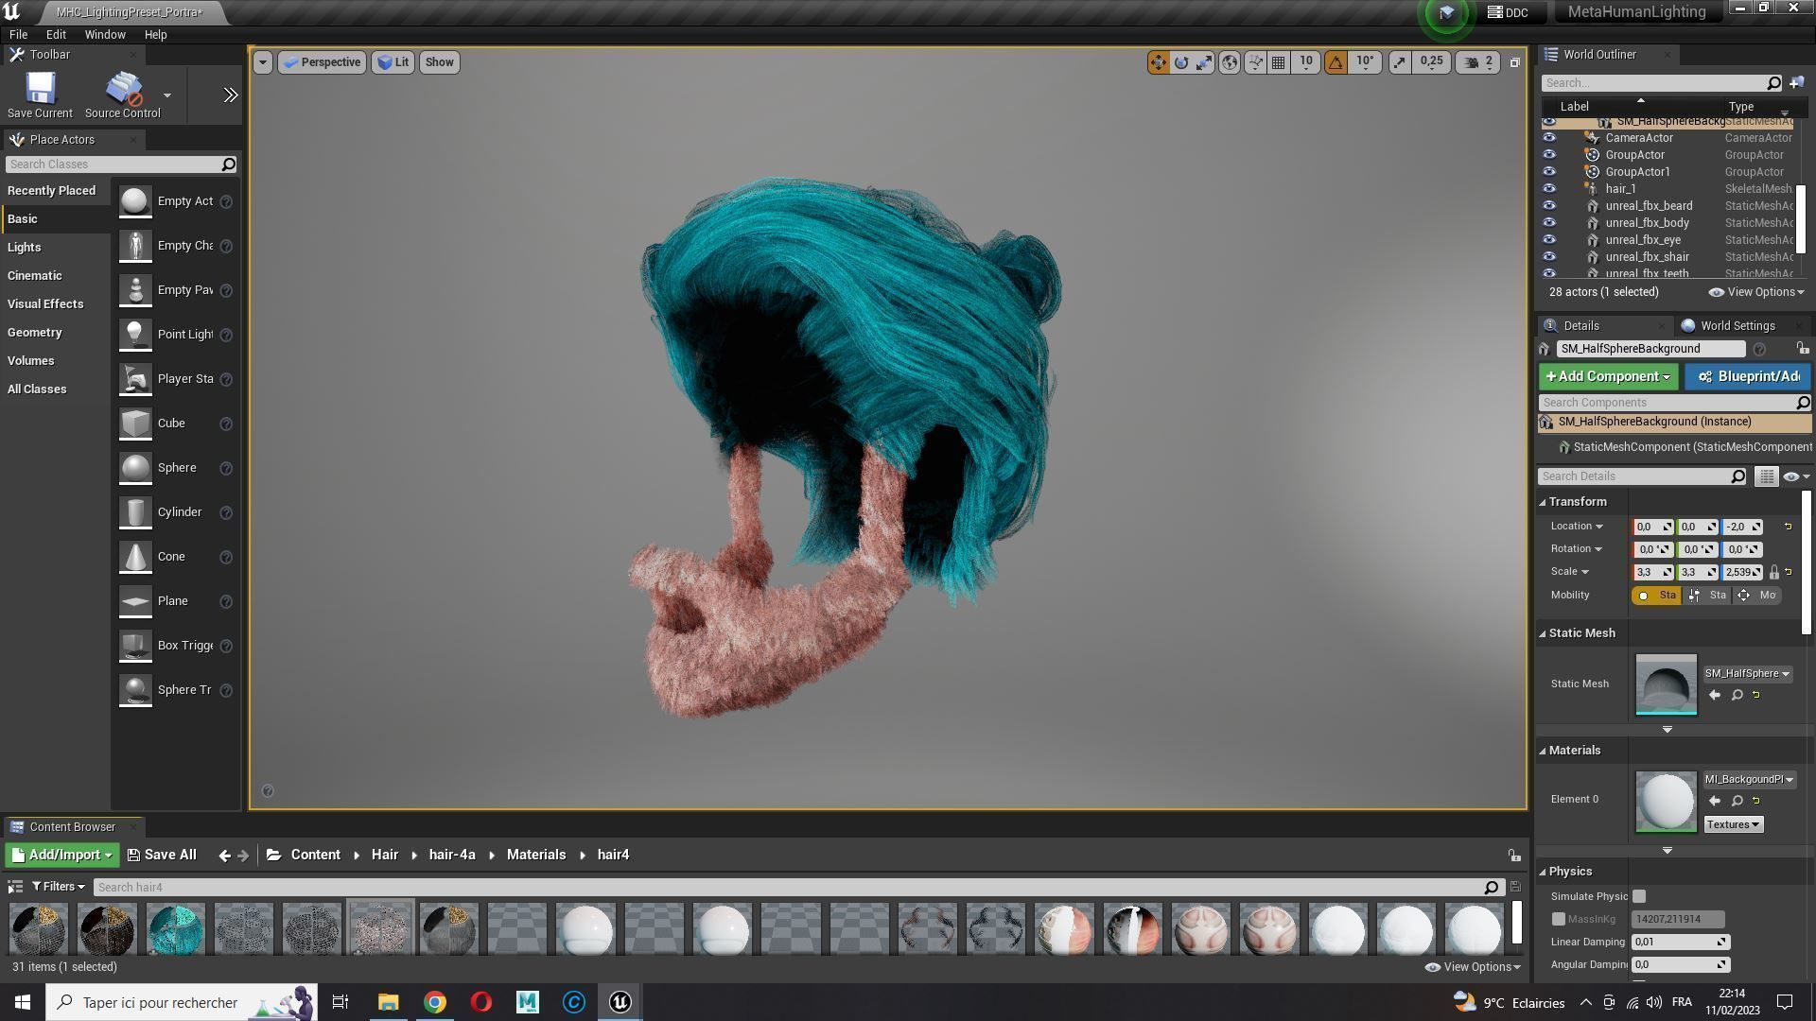Screen dimensions: 1816x1021
Task: Click Save Current floppy icon
Action: (40, 89)
